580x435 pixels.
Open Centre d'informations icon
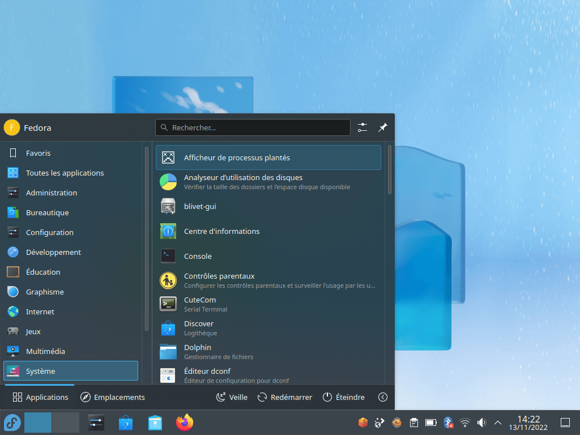(168, 231)
